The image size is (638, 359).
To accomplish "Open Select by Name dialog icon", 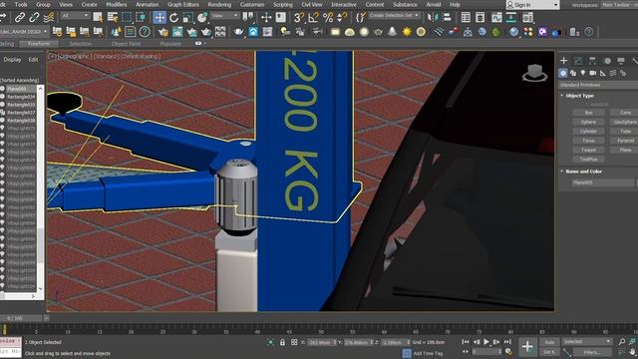I will pos(113,18).
